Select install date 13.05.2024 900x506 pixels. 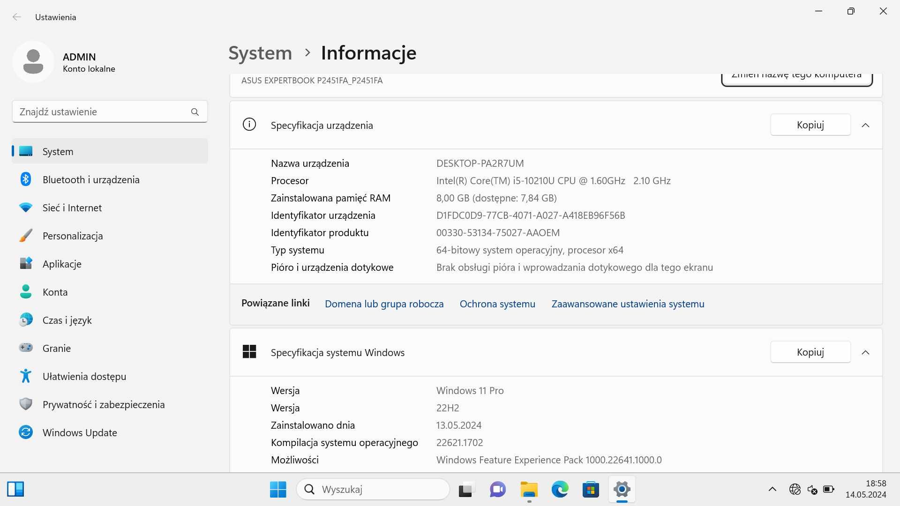(458, 425)
